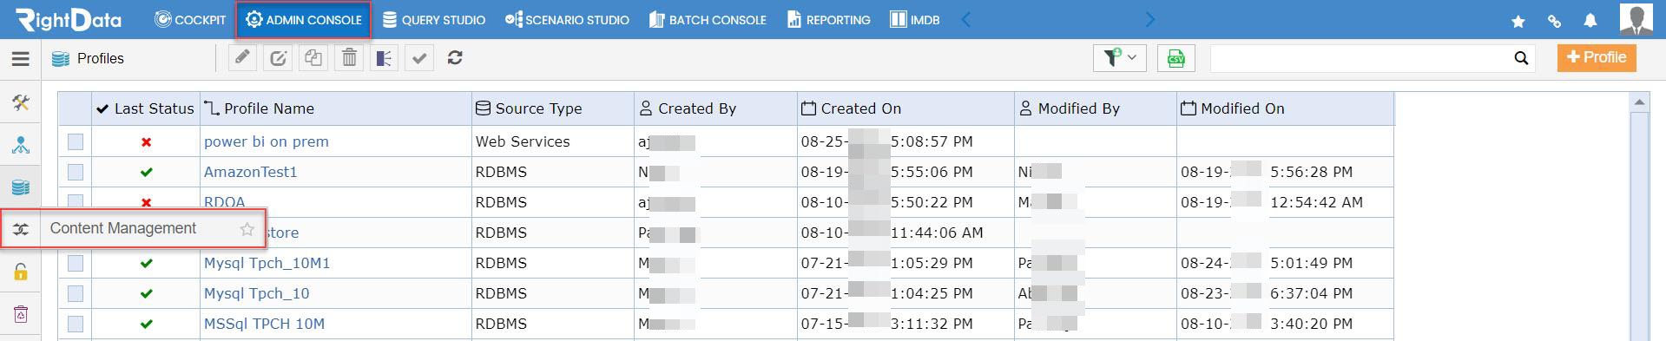Click the + Profile button
The image size is (1666, 341).
click(x=1597, y=57)
